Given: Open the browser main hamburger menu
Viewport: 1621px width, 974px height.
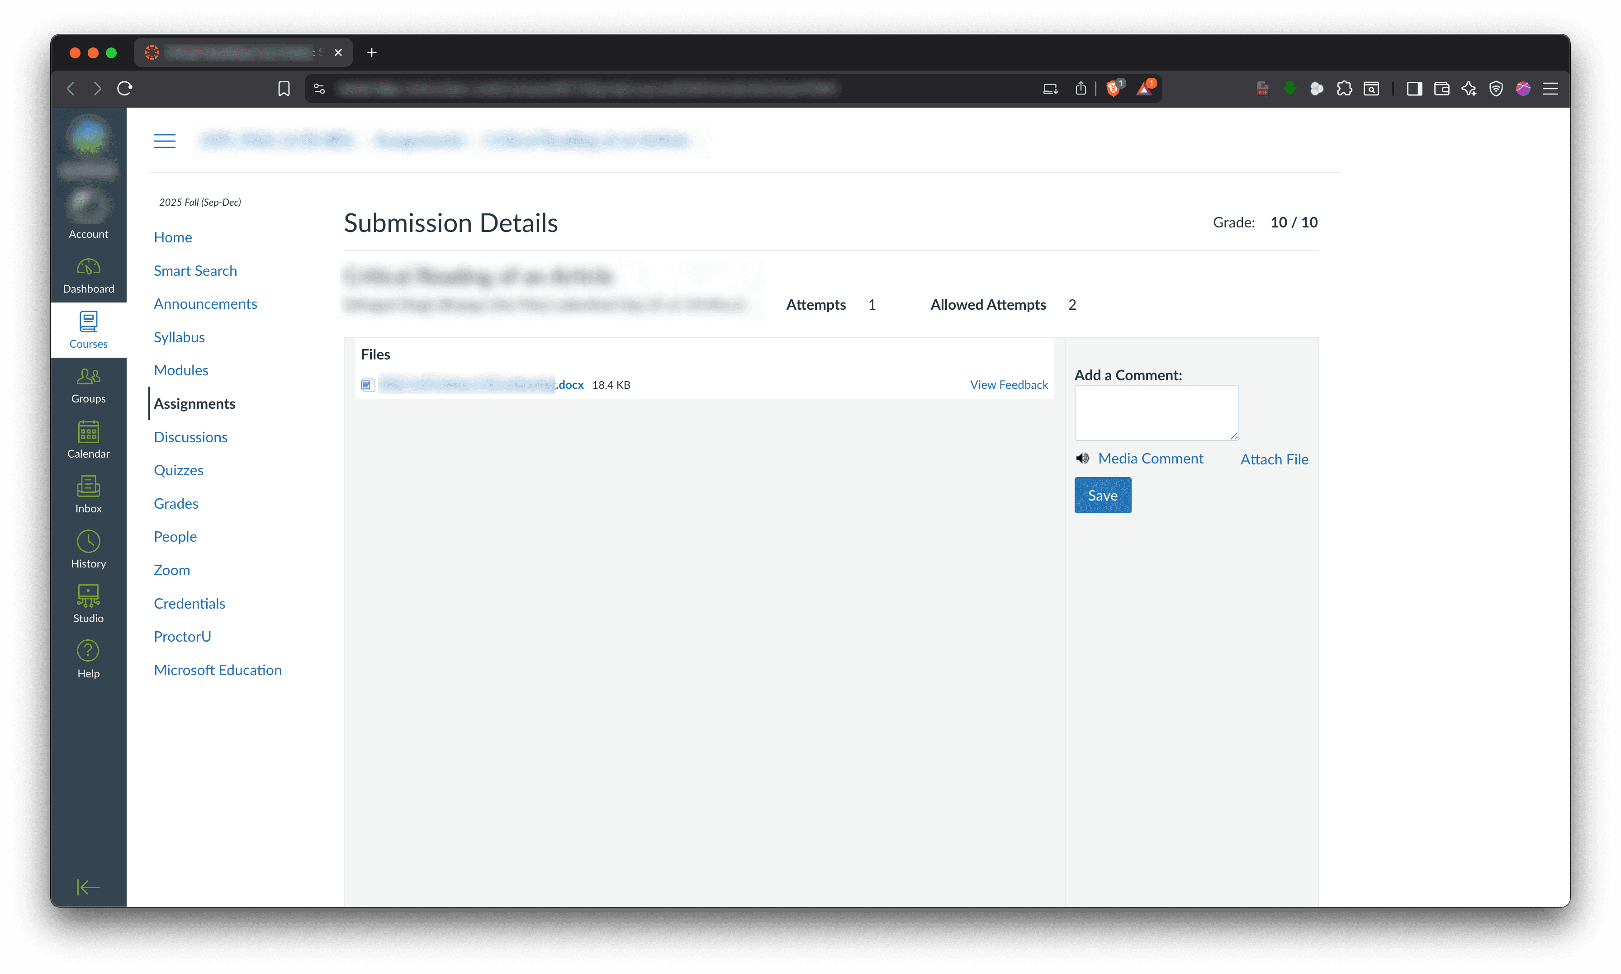Looking at the screenshot, I should [1550, 89].
